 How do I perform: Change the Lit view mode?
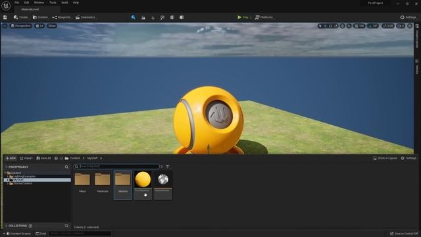pos(39,26)
